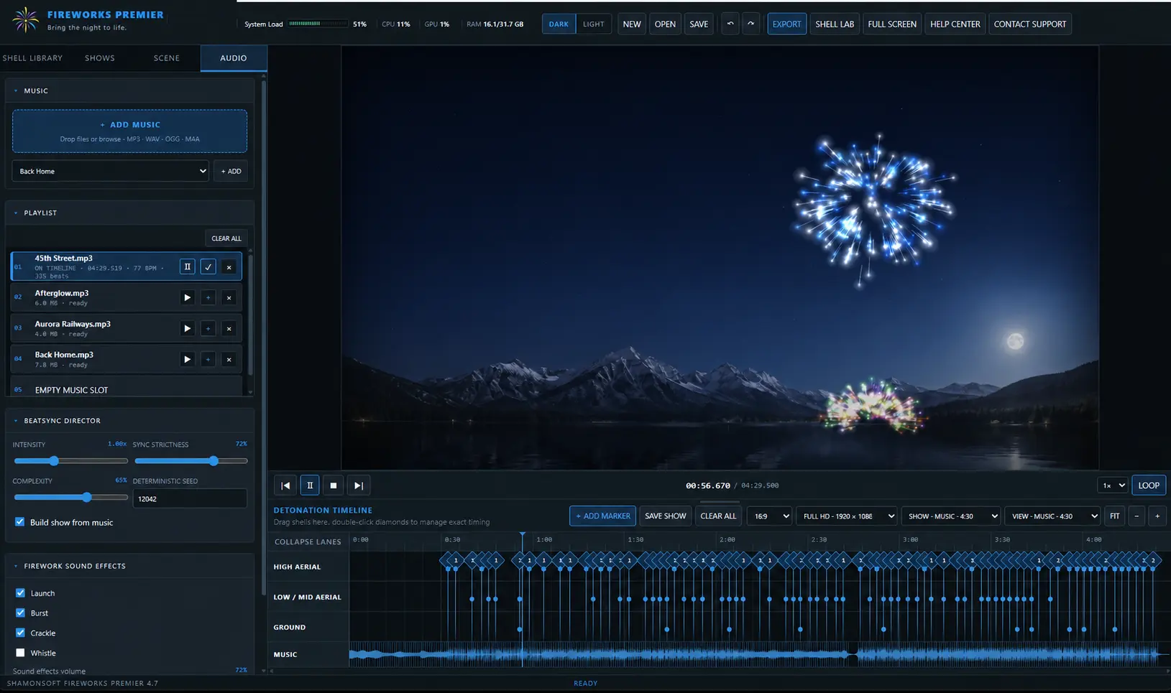Uncheck Crackle sound effect
1171x693 pixels.
click(20, 633)
